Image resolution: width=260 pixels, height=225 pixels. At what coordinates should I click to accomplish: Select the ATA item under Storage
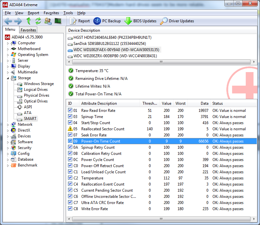[28, 113]
